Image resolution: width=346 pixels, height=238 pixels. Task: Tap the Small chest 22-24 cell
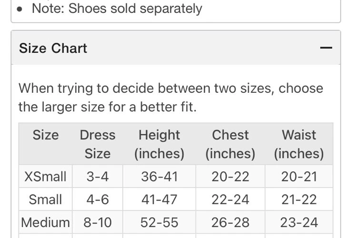click(230, 199)
